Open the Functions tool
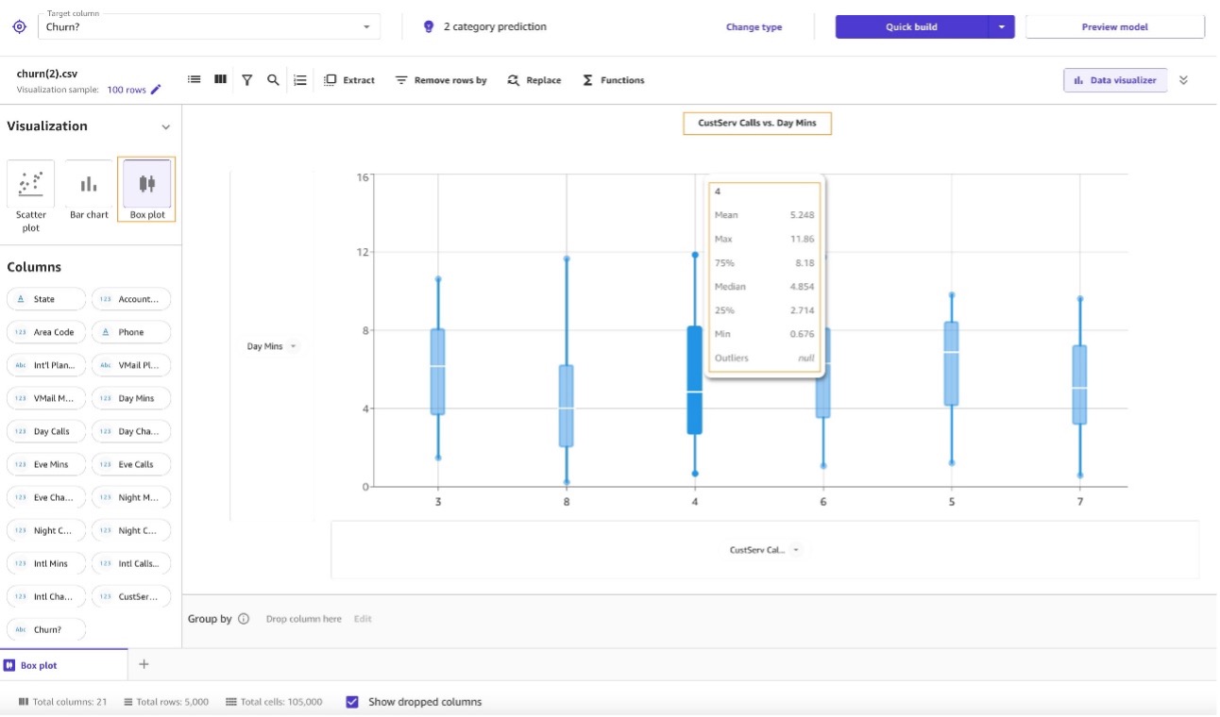This screenshot has width=1220, height=717. tap(614, 80)
